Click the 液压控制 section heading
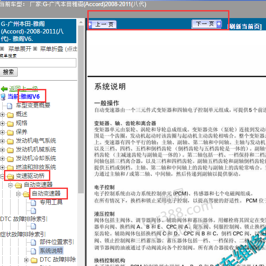The height and width of the screenshot is (266, 266). click(105, 214)
